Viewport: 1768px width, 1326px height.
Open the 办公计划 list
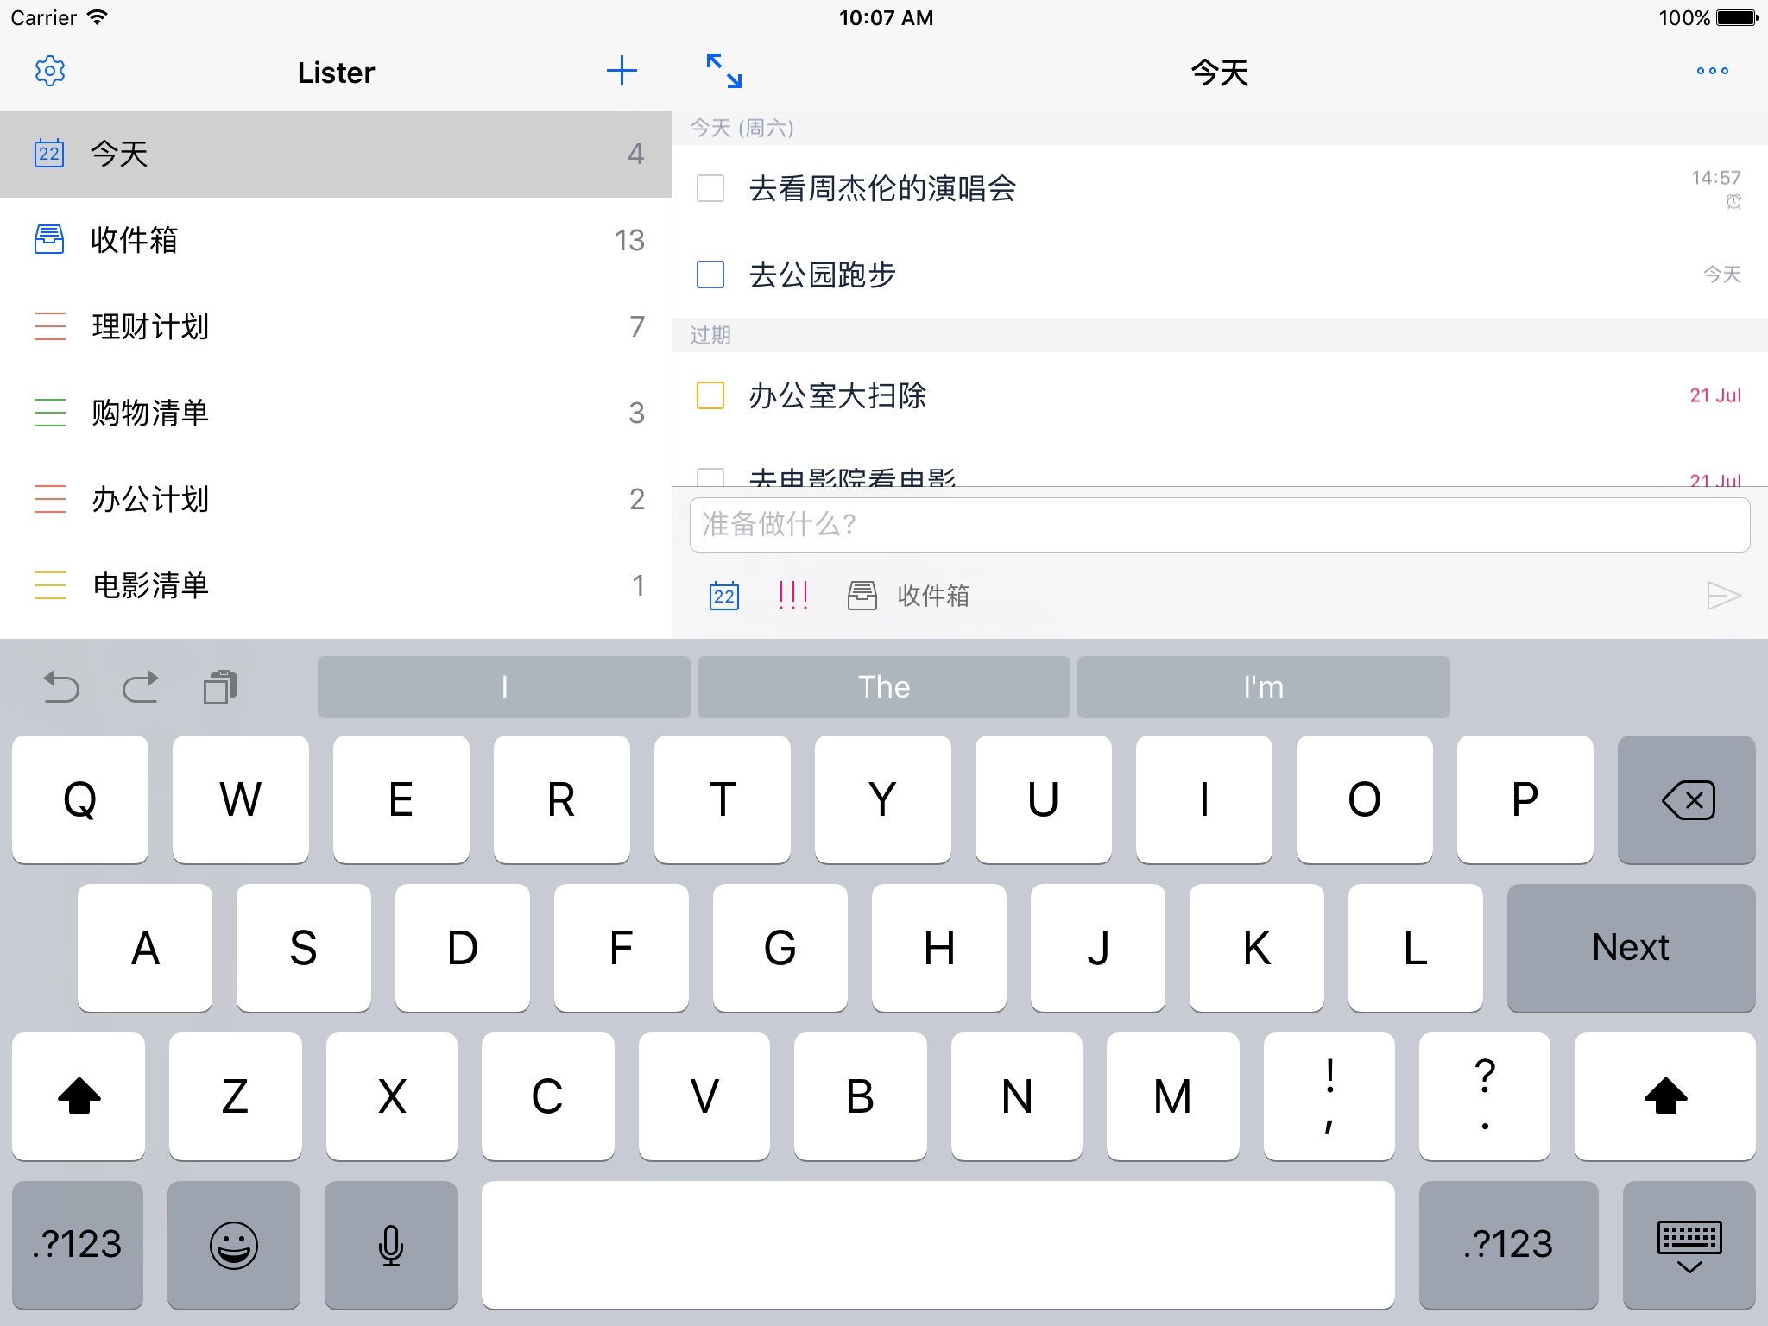(x=336, y=499)
